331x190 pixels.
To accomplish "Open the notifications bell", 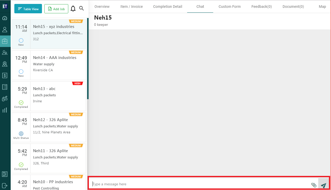I will (x=73, y=9).
